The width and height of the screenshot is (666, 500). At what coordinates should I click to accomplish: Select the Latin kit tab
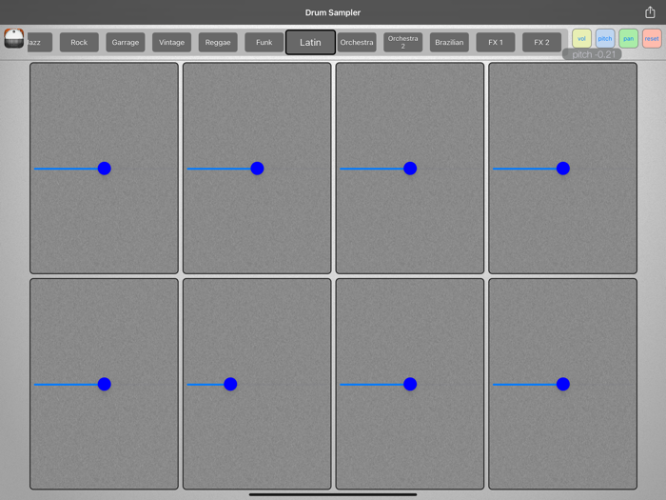[x=310, y=43]
